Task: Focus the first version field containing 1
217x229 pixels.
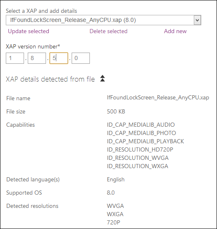Action: [x=15, y=58]
